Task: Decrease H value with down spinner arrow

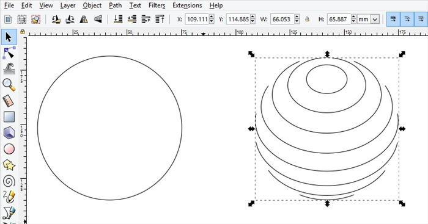Action: [x=353, y=21]
